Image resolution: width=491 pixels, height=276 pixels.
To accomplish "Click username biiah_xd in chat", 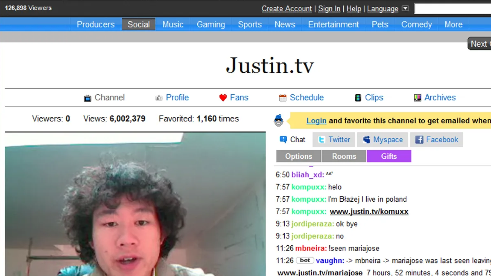I will pos(308,175).
